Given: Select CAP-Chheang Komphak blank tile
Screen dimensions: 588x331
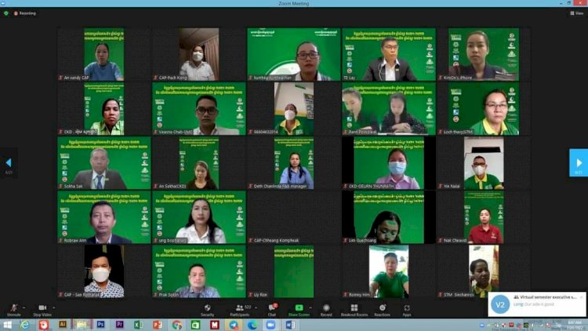Looking at the screenshot, I should (294, 217).
